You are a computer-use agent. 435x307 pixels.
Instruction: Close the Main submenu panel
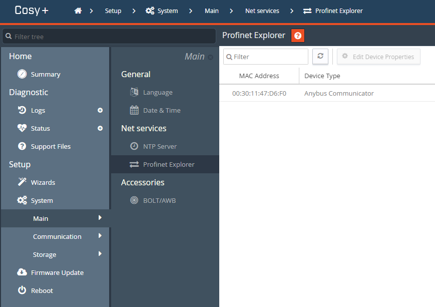click(x=211, y=57)
